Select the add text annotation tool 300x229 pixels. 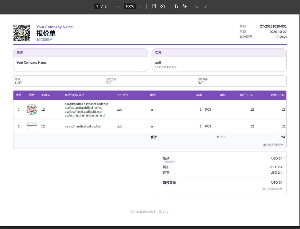(x=176, y=6)
